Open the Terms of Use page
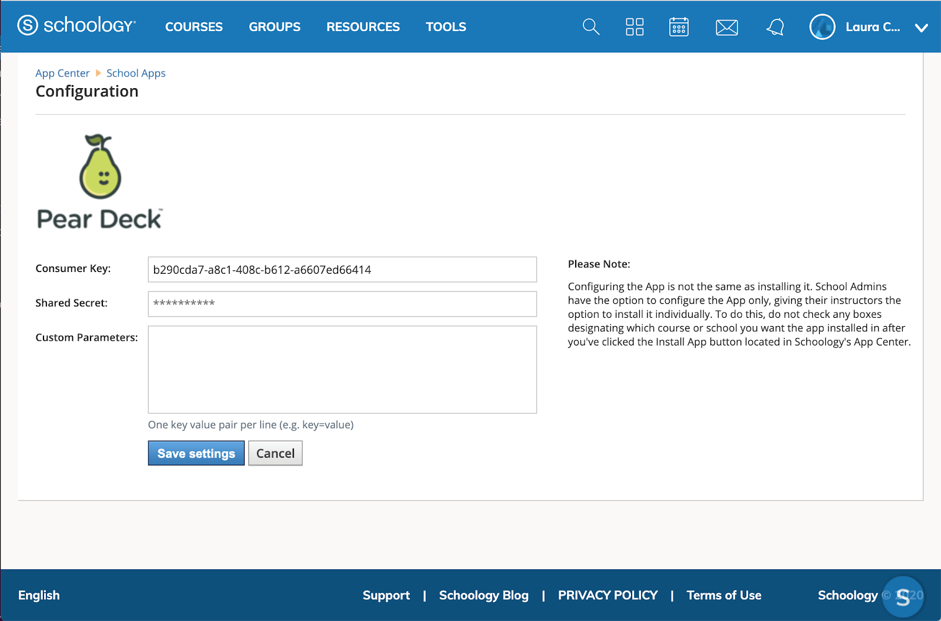 [724, 595]
